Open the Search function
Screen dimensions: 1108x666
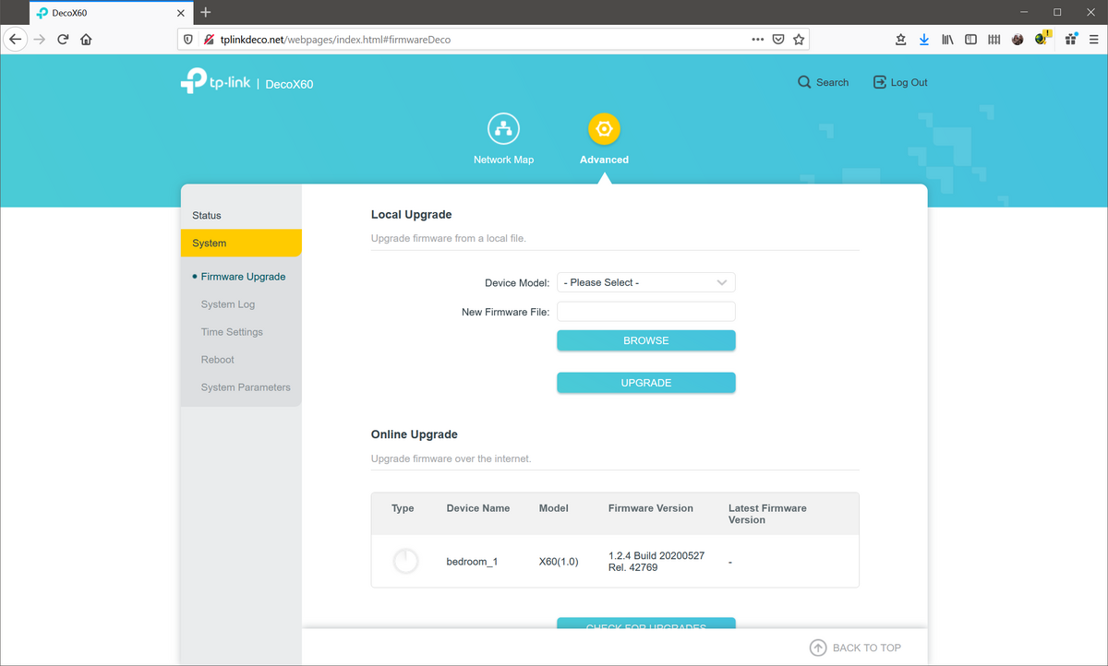[823, 82]
